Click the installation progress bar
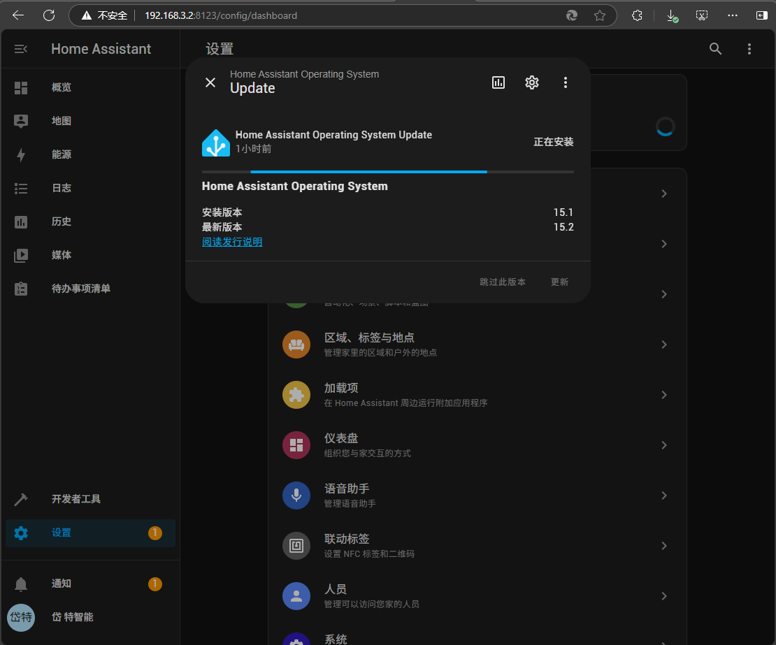 (x=387, y=171)
